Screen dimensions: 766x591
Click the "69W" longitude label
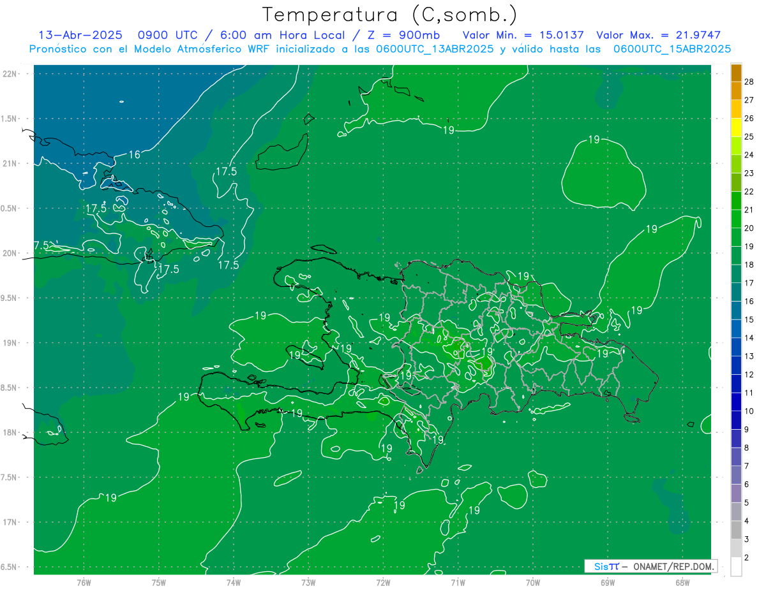[x=607, y=582]
